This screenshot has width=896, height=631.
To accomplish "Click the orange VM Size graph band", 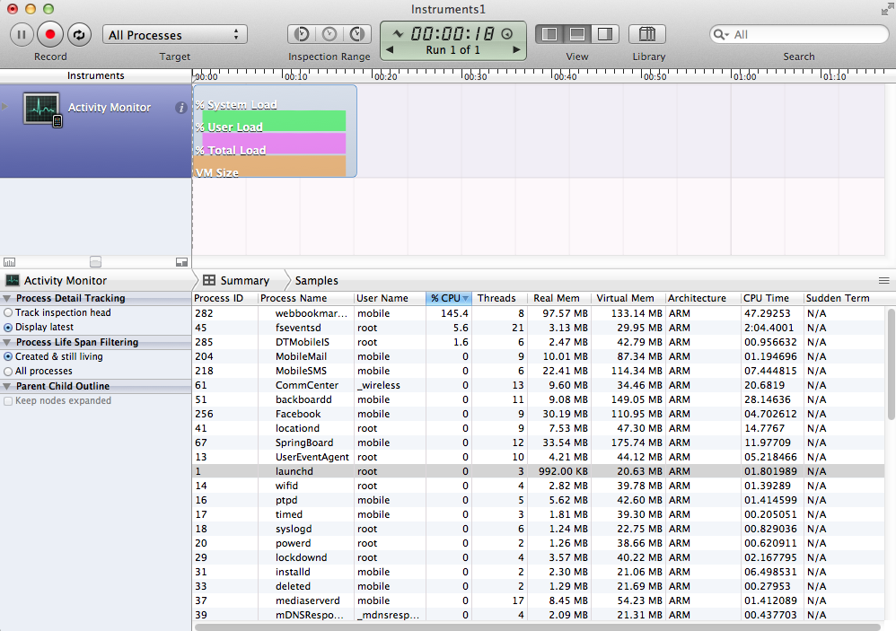I will [x=270, y=165].
